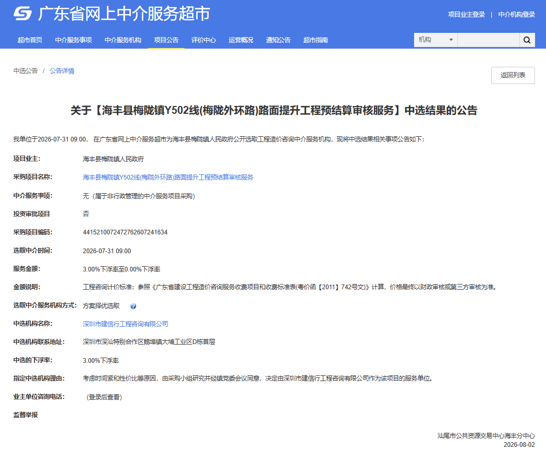Open the 超市指南 menu item
The image size is (546, 450).
coord(316,40)
